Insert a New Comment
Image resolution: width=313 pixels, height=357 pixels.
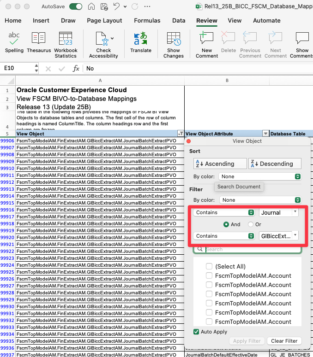[x=206, y=39]
